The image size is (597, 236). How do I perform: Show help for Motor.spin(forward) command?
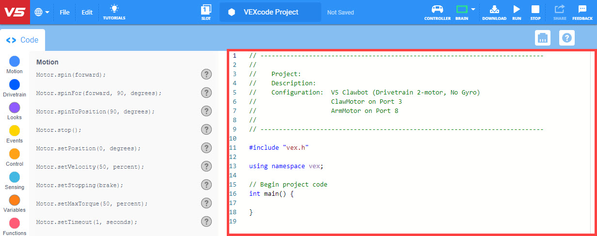point(206,74)
